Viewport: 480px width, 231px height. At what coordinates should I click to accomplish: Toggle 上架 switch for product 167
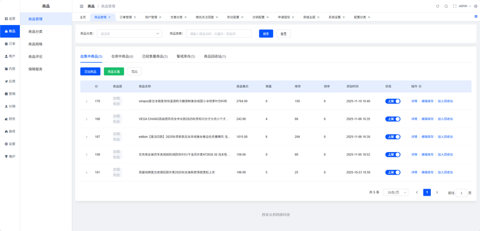(x=393, y=136)
